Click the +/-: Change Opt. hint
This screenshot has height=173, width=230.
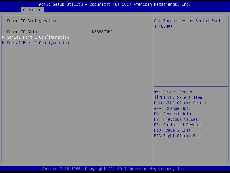pyautogui.click(x=172, y=109)
